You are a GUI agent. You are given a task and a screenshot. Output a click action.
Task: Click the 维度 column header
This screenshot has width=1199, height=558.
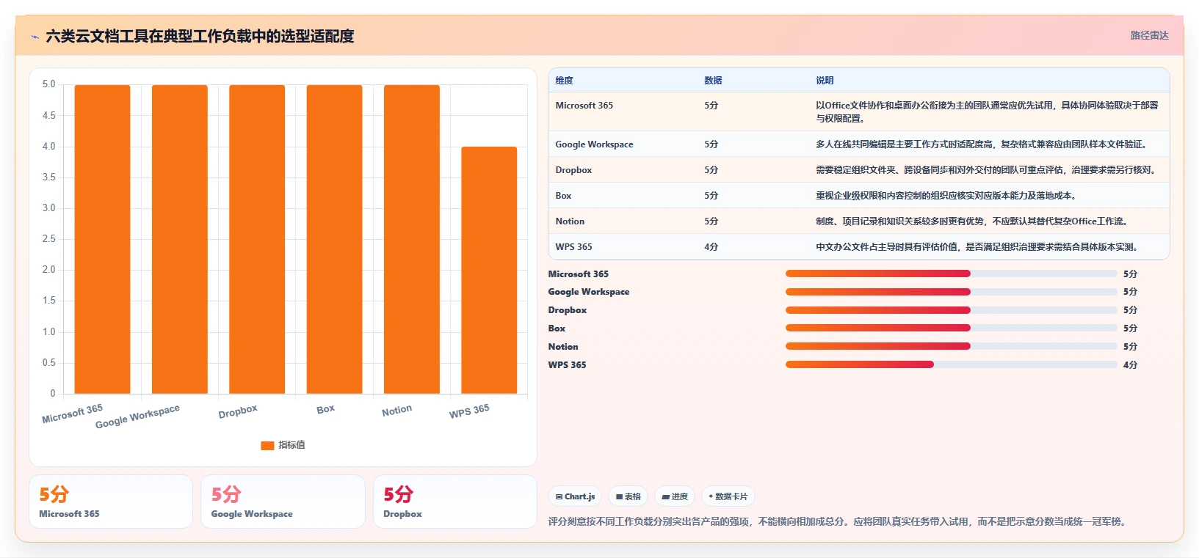[564, 81]
